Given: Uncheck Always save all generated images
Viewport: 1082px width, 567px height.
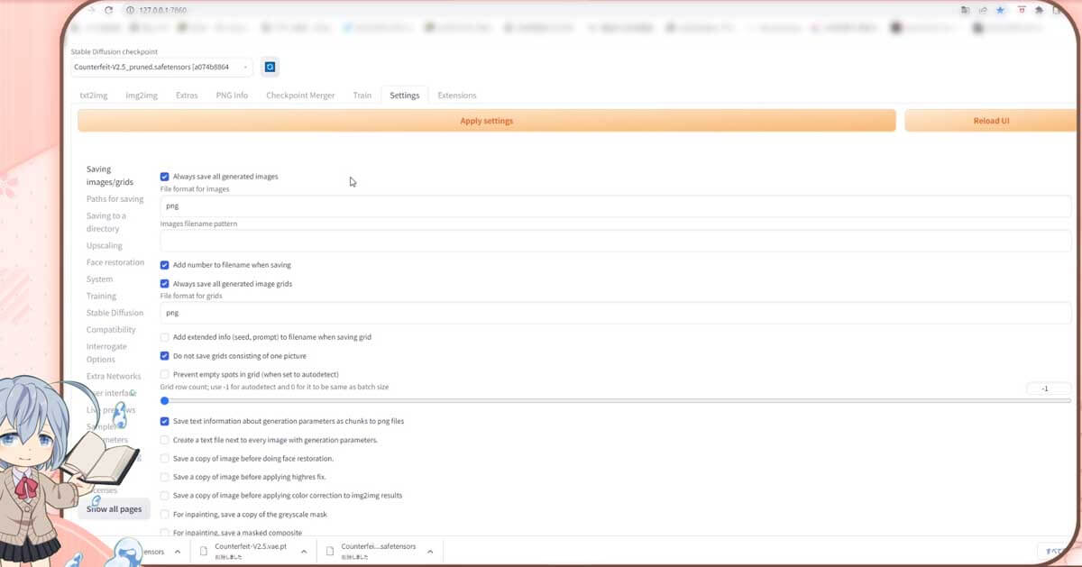Looking at the screenshot, I should click(164, 177).
